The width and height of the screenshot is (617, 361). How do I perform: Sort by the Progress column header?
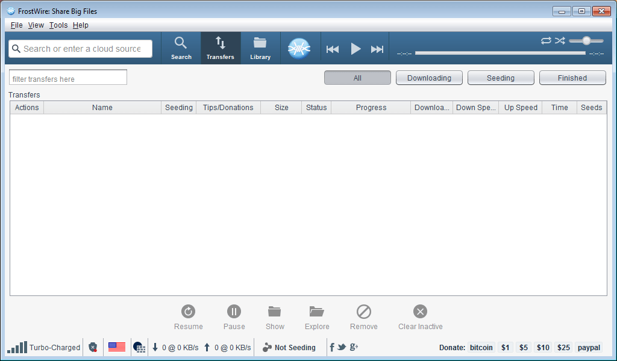point(371,108)
